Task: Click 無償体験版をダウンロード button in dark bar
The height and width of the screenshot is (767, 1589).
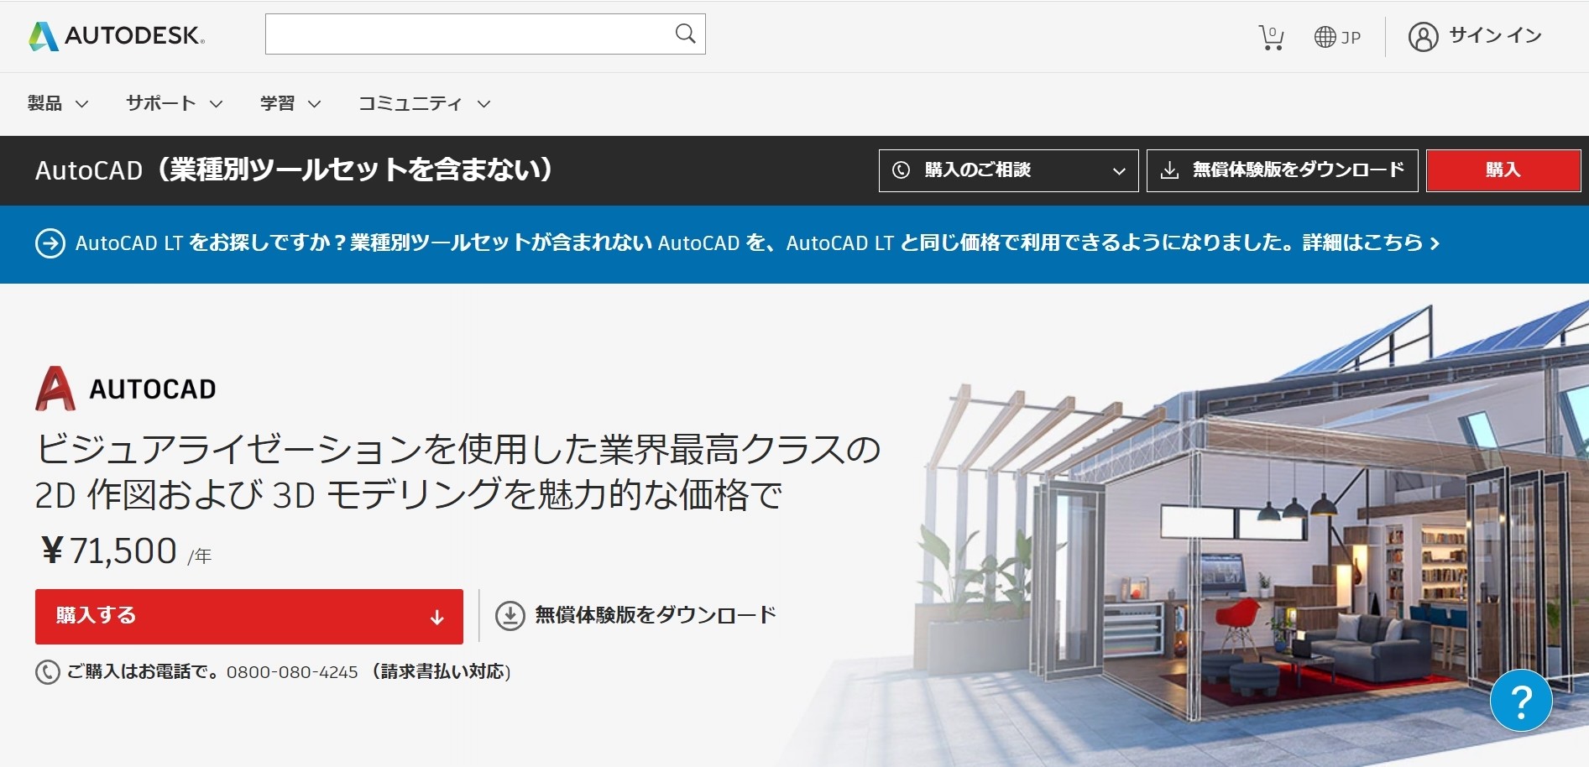Action: click(1282, 170)
